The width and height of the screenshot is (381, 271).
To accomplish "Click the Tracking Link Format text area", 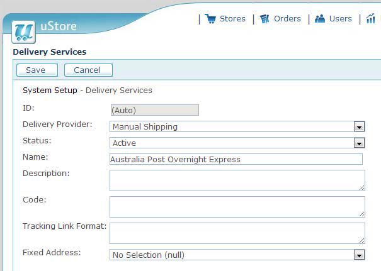I will click(237, 233).
